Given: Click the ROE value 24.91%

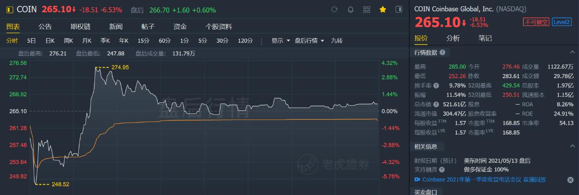Looking at the screenshot, I should (x=563, y=114).
